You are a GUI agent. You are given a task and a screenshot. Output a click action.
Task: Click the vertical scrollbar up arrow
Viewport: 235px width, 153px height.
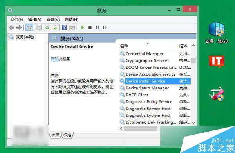tap(193, 45)
